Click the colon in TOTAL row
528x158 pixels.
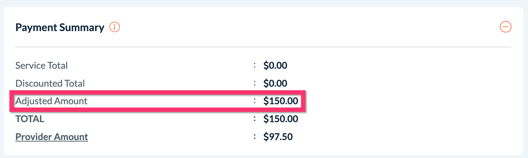[254, 119]
